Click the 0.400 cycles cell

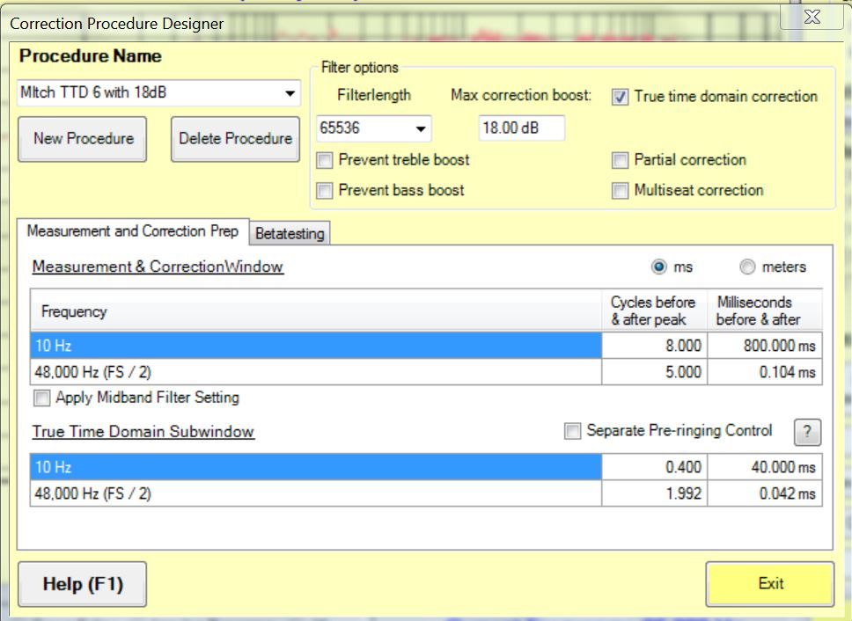(654, 467)
